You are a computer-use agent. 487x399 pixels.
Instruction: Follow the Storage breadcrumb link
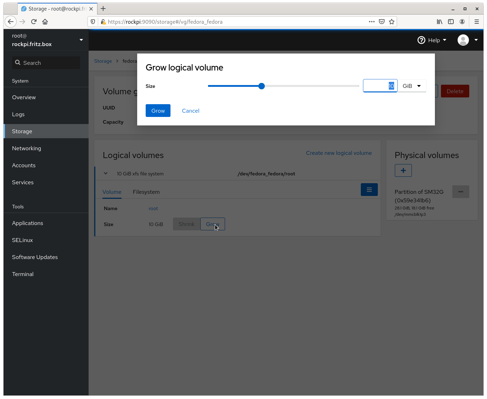[x=103, y=61]
